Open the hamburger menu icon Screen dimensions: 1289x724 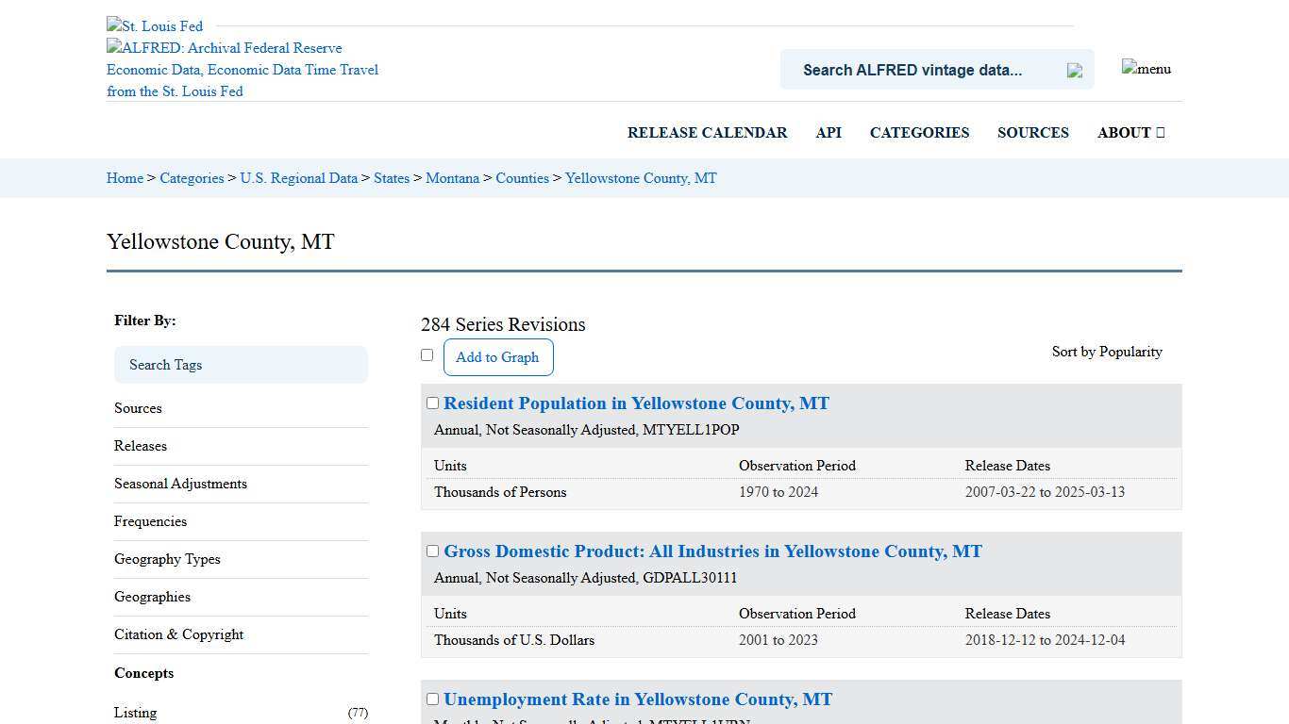(1146, 69)
